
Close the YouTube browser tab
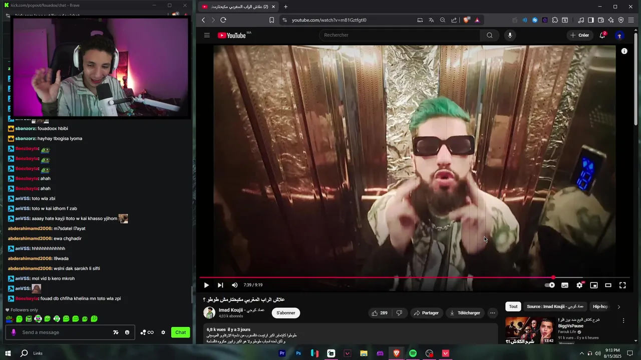click(x=273, y=6)
